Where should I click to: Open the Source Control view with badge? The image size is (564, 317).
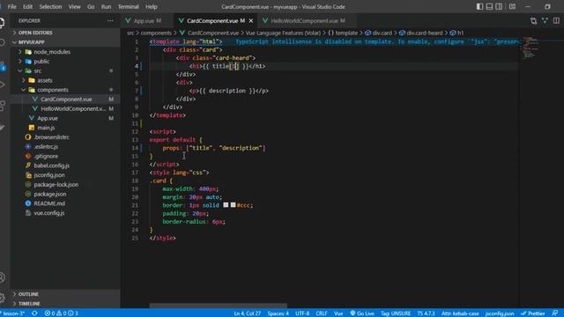(3, 65)
